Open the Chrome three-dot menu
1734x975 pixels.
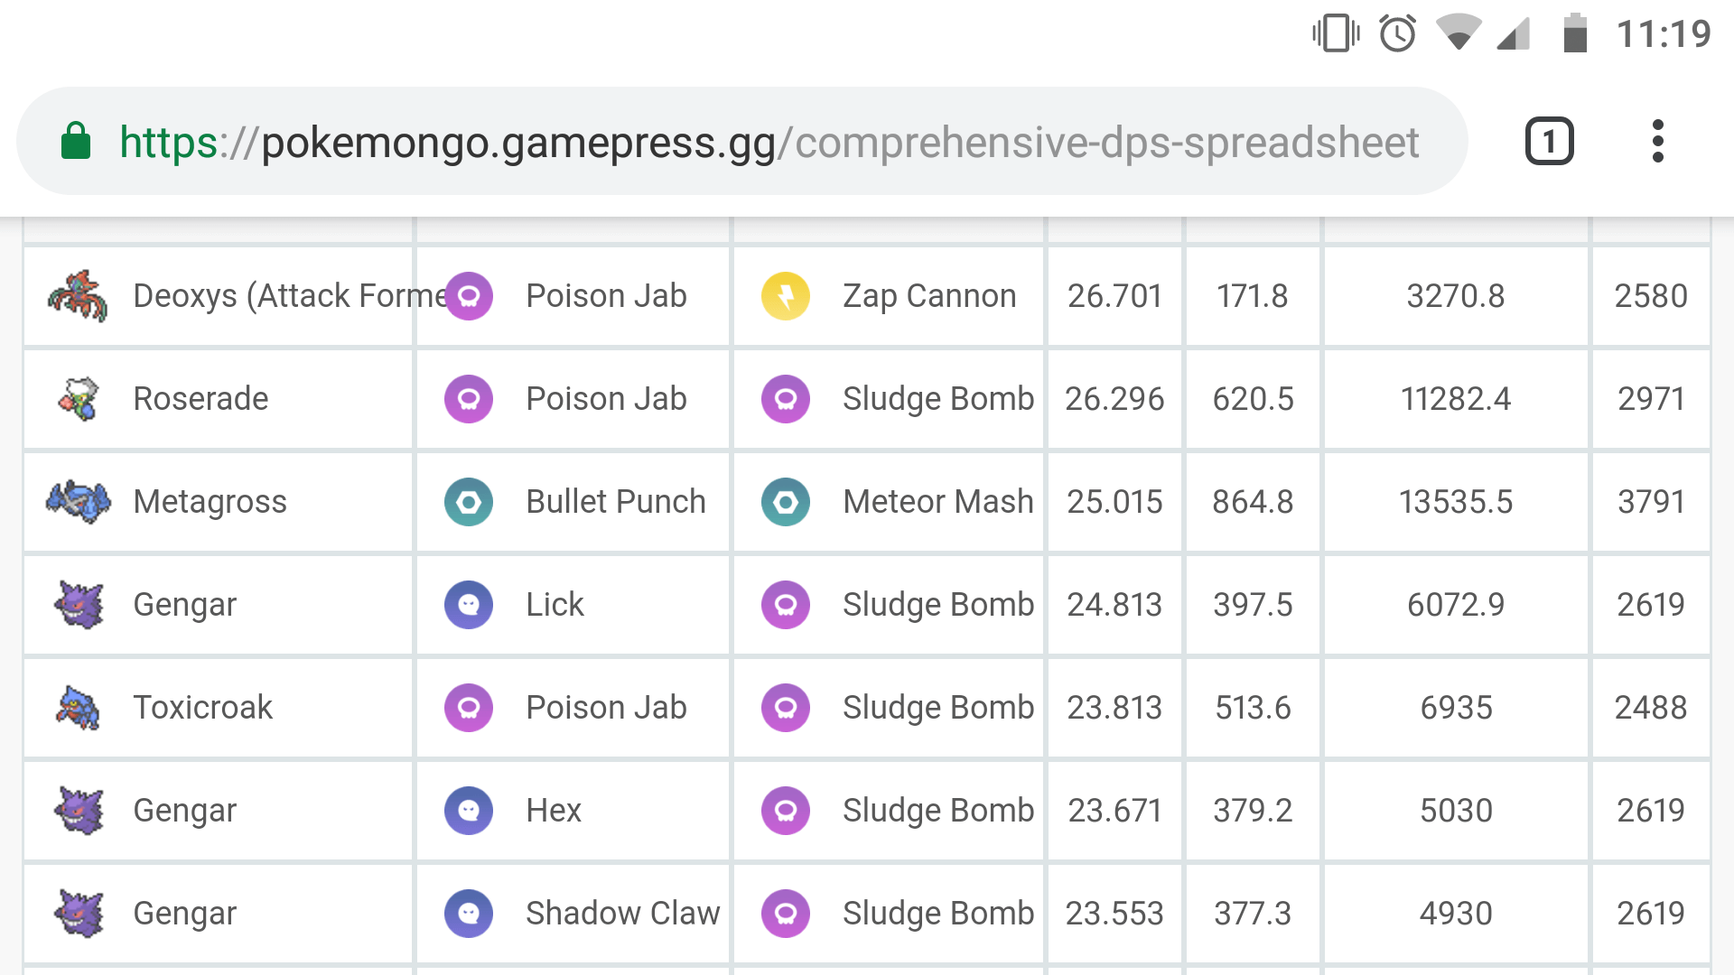(x=1657, y=142)
